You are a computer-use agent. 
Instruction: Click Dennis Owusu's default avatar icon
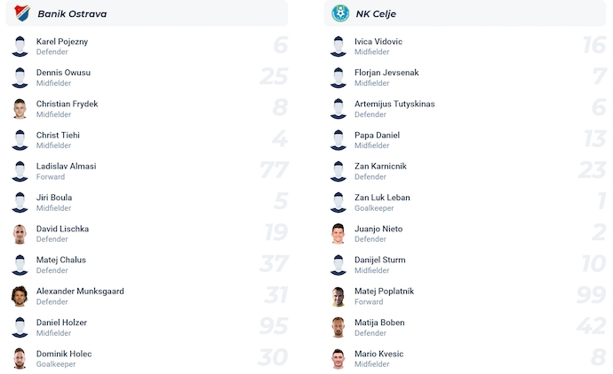[20, 78]
